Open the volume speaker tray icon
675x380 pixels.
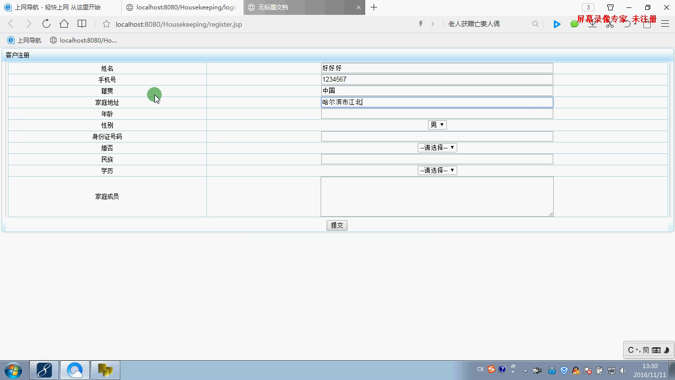[x=623, y=371]
